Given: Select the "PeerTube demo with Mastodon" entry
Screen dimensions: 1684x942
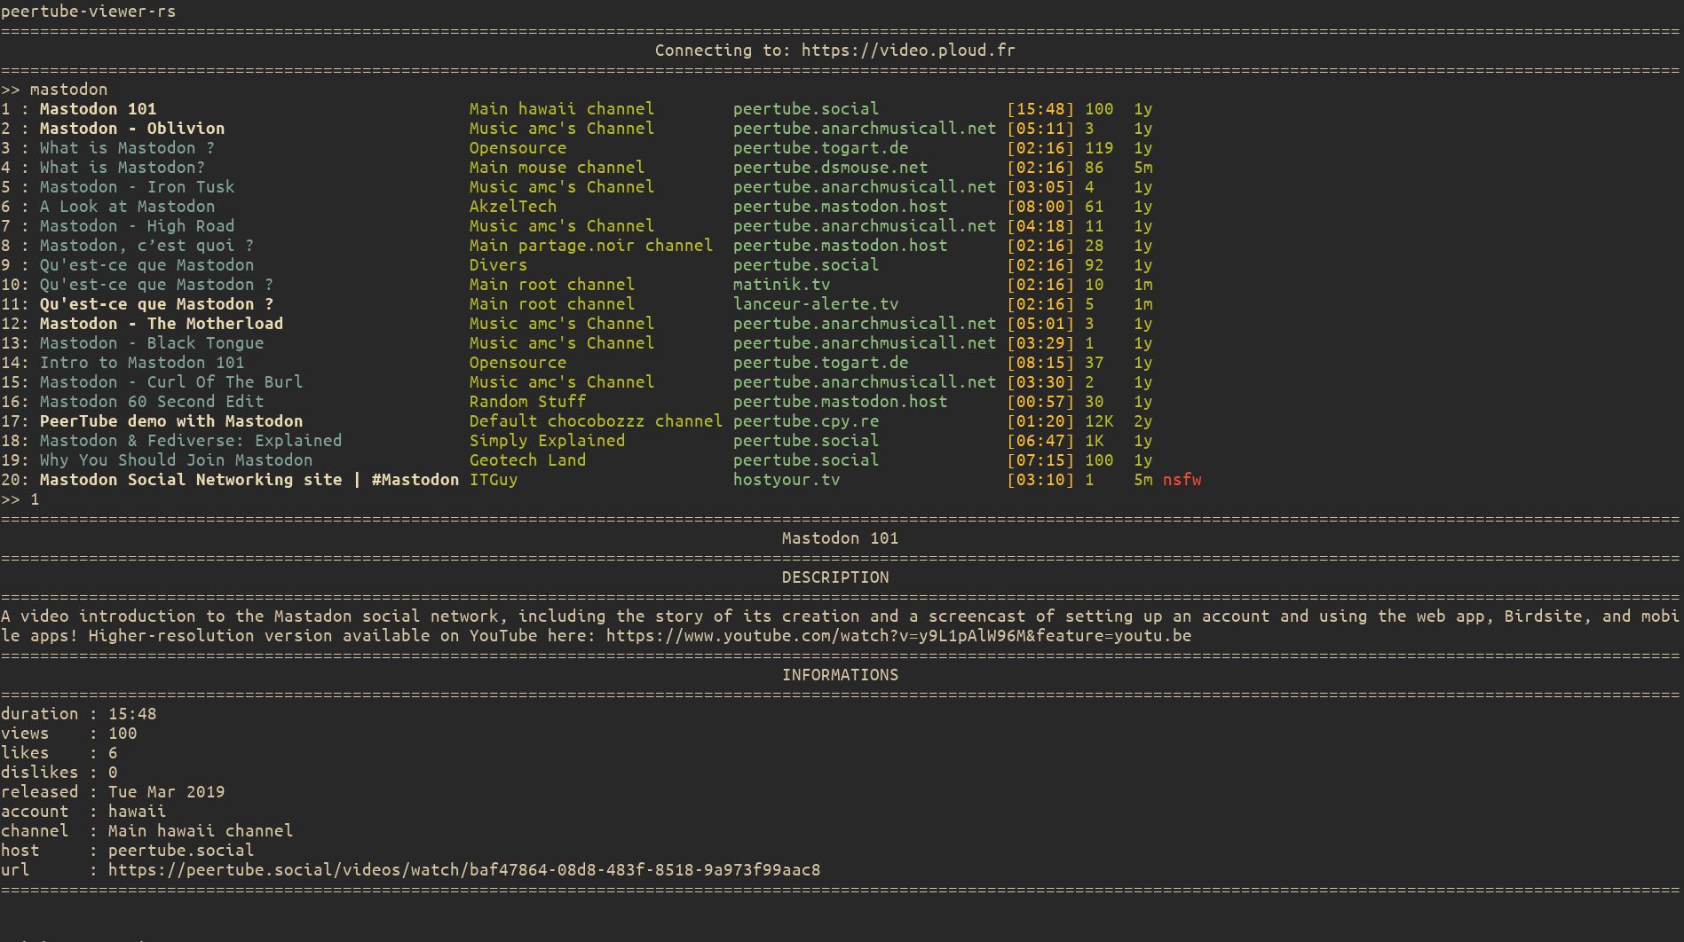Looking at the screenshot, I should point(171,420).
